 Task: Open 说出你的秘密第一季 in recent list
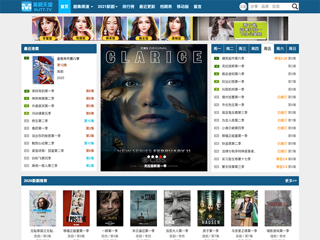tap(46, 135)
